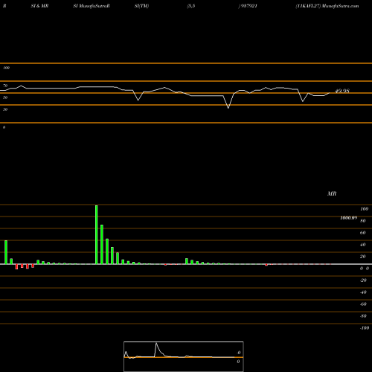Click the RSI axis label 30

tap(5, 109)
